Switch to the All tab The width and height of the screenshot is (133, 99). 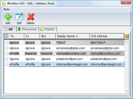[10, 29]
